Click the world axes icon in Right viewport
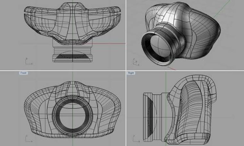 coord(136,139)
